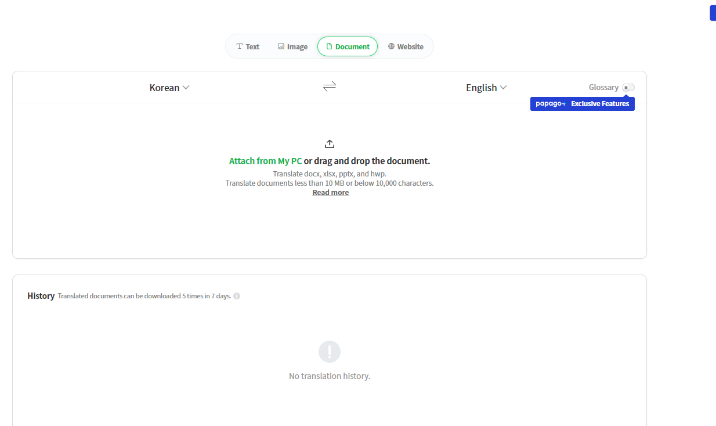
Task: Click the swap languages arrows icon
Action: point(330,86)
